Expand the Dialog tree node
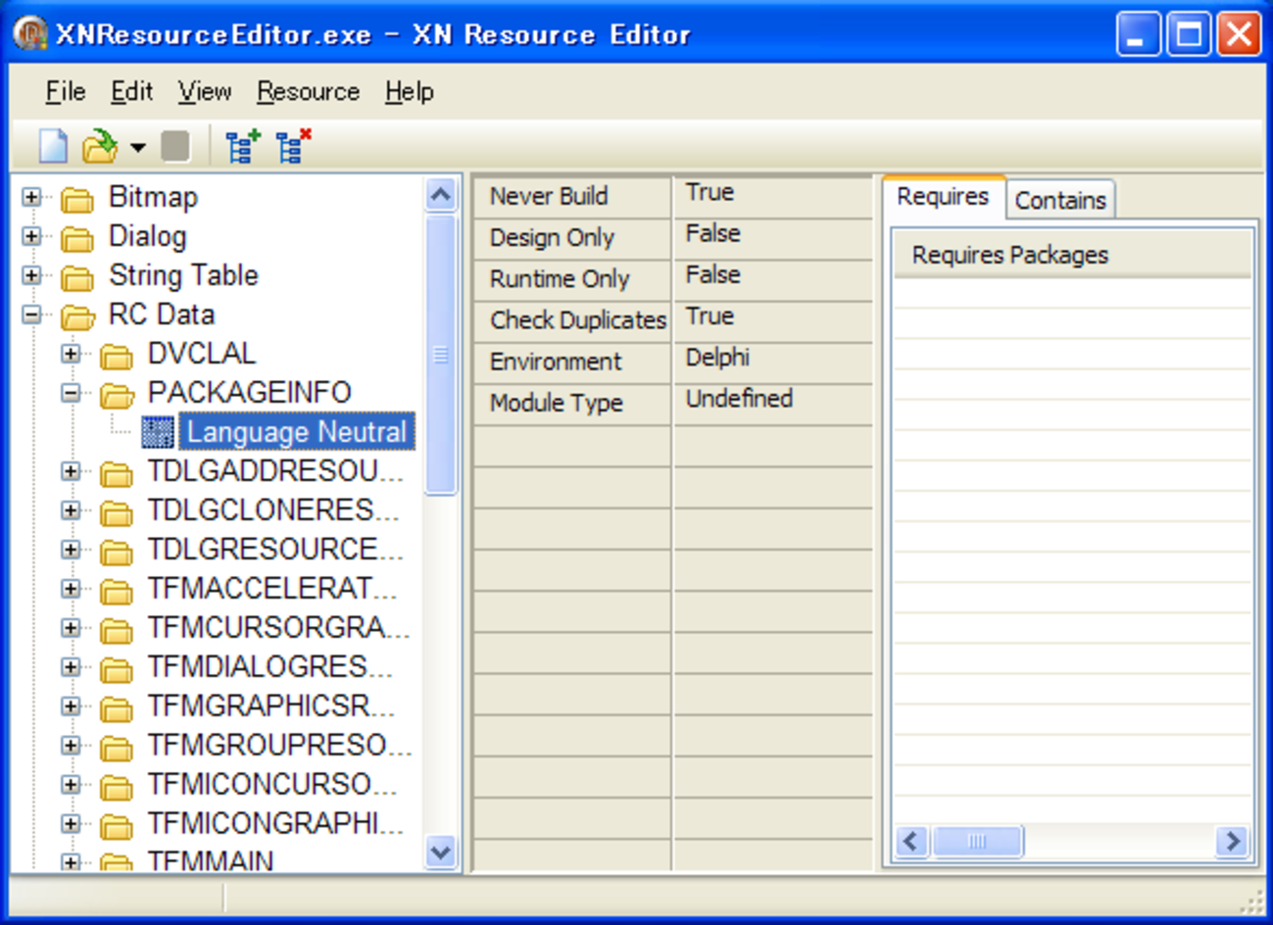1273x925 pixels. pyautogui.click(x=31, y=236)
